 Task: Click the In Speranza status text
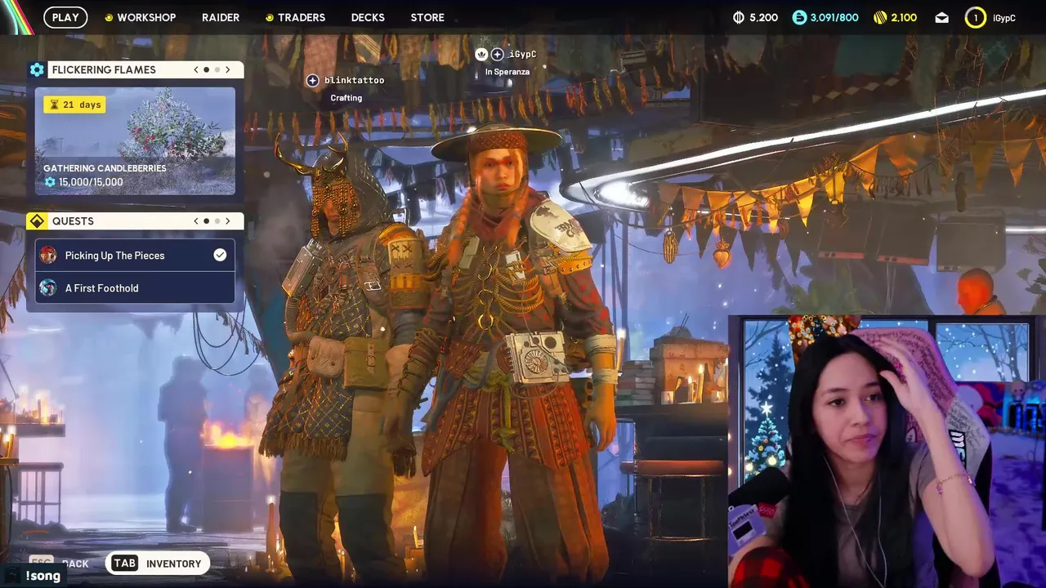(x=507, y=72)
